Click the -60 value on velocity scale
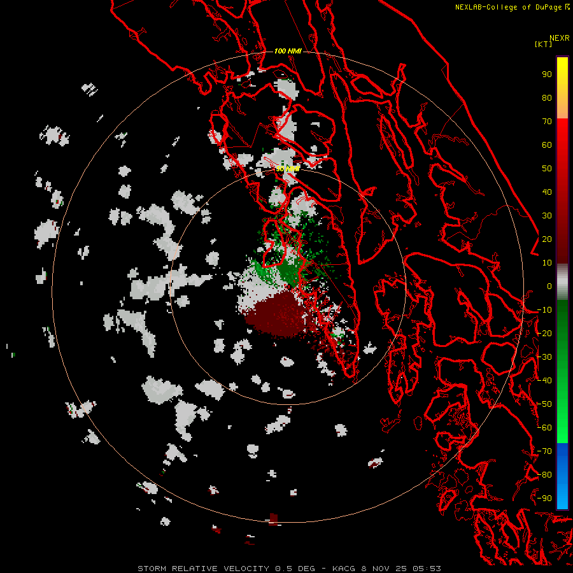Screen dimensions: 573x573 (544, 428)
